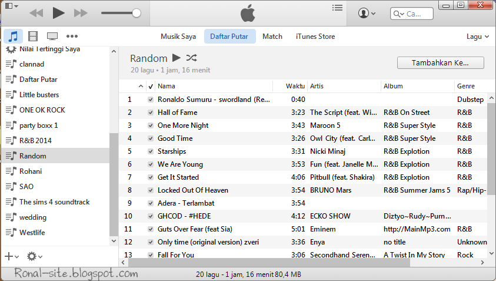This screenshot has height=281, width=496.
Task: Switch to the Music library icon
Action: tap(13, 36)
